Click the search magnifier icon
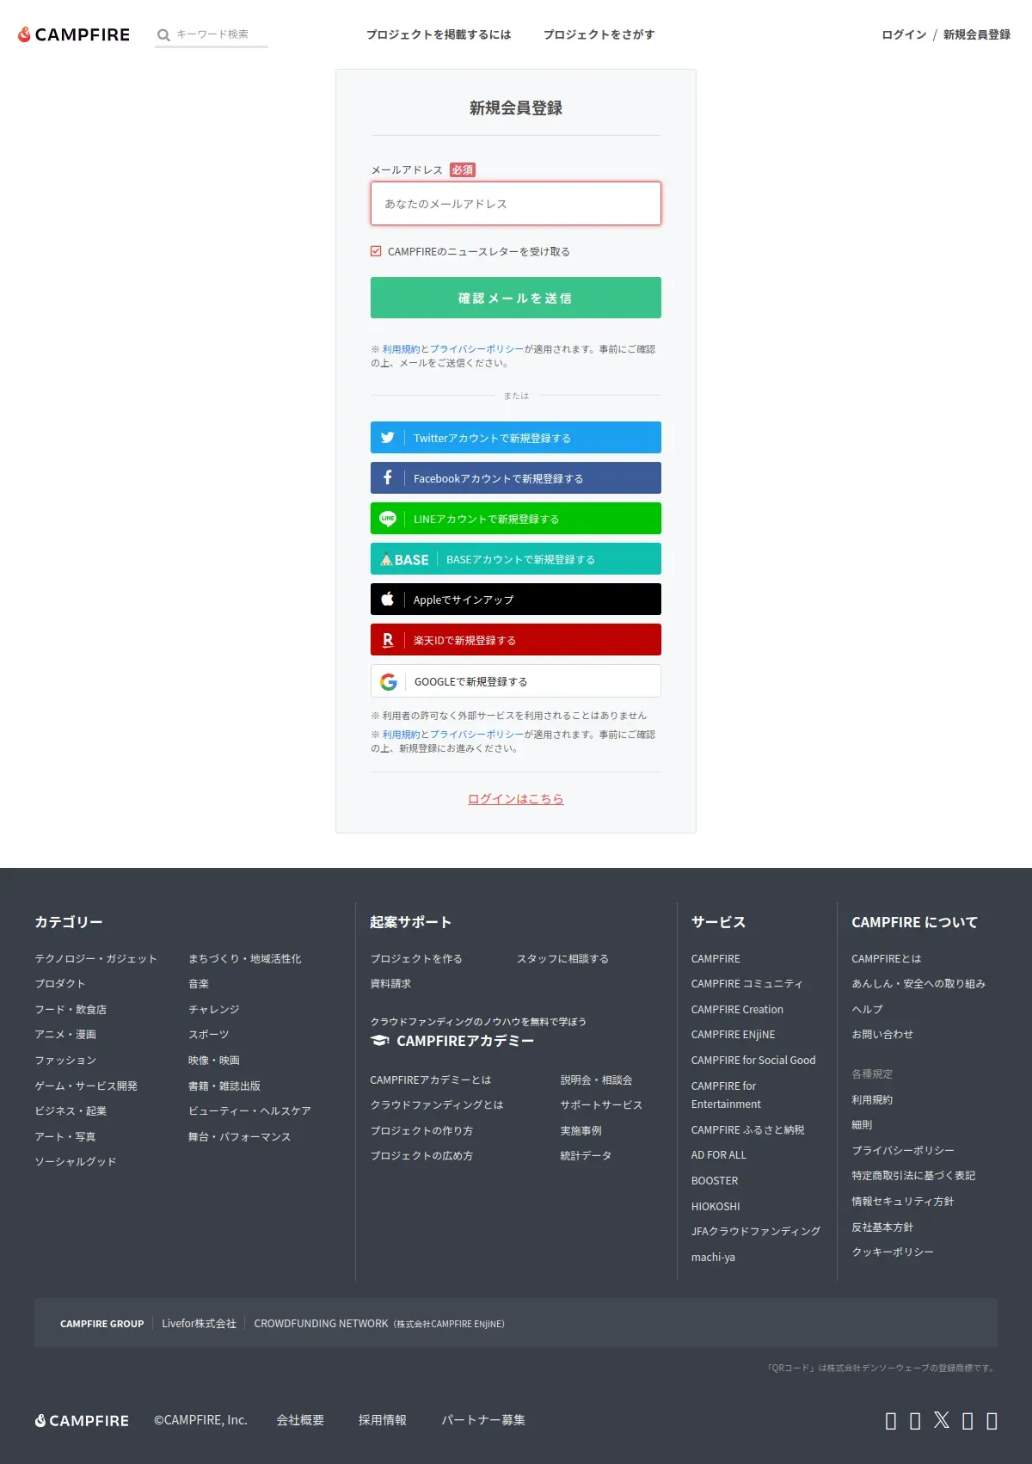 coord(163,35)
